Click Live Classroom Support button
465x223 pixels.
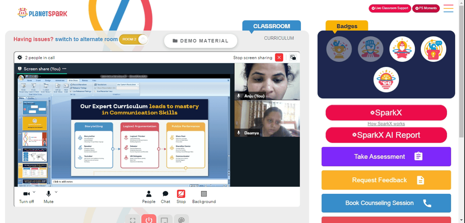390,8
